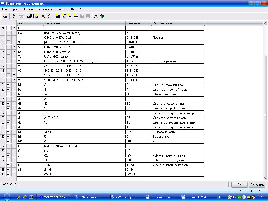This screenshot has width=268, height=201.
Task: Sort variables descending Z-A
Action: pos(50,16)
